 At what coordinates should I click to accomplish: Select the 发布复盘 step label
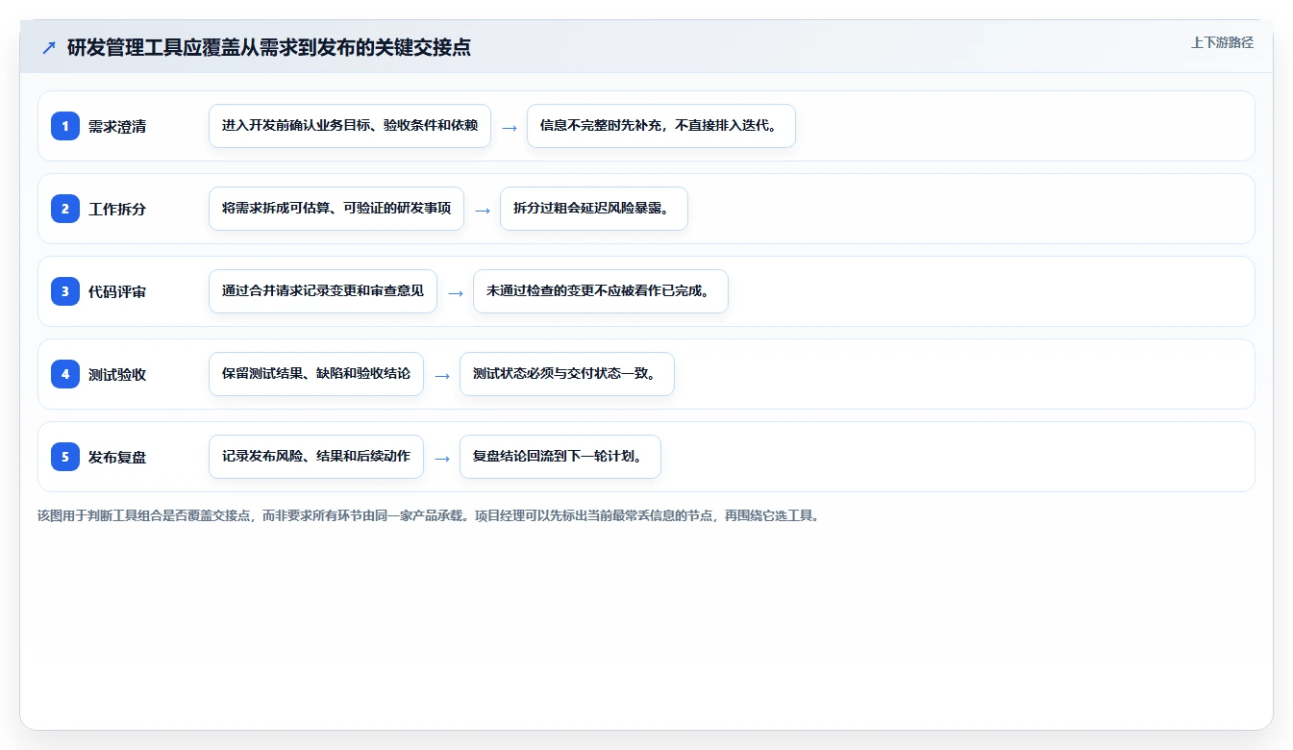click(117, 457)
